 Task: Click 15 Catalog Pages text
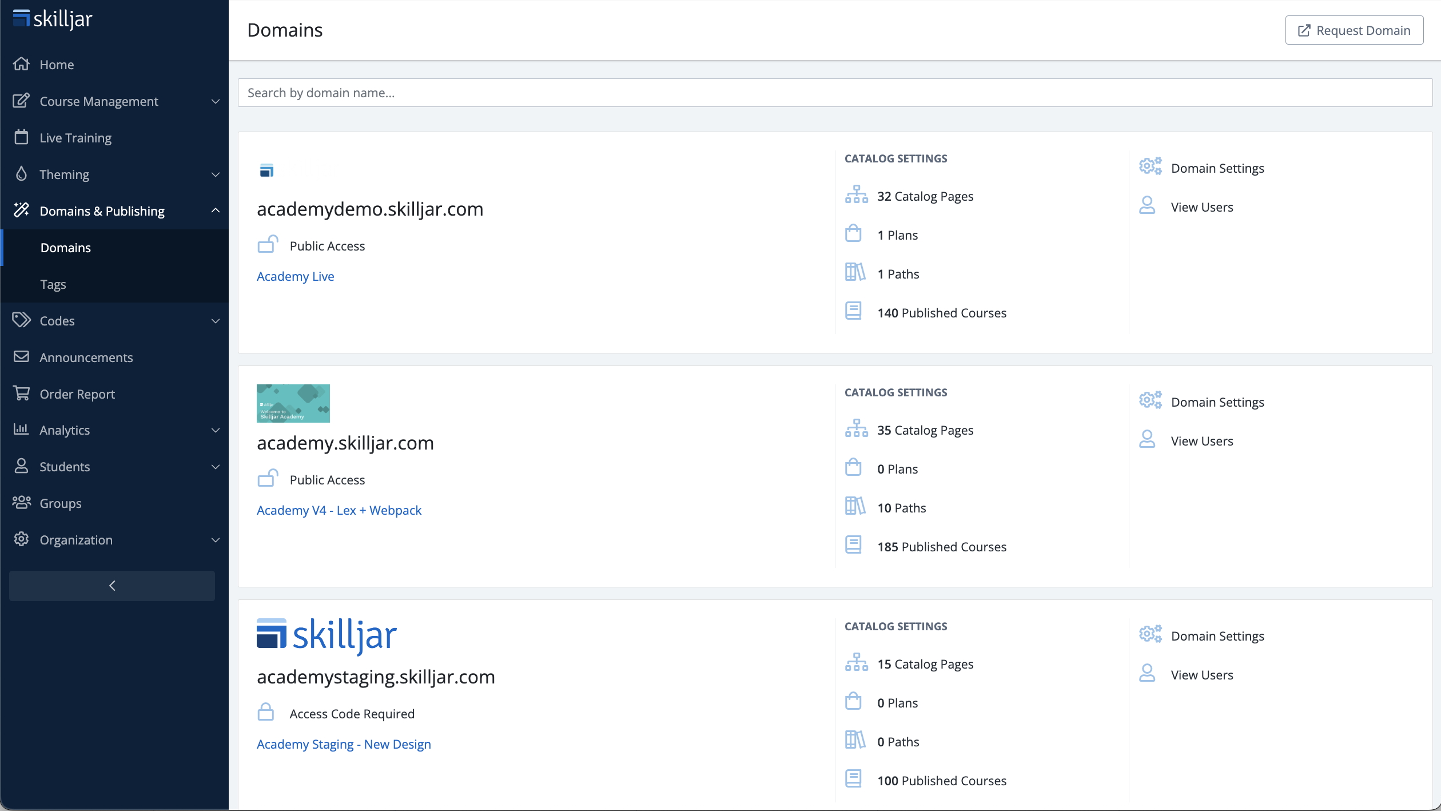(925, 664)
